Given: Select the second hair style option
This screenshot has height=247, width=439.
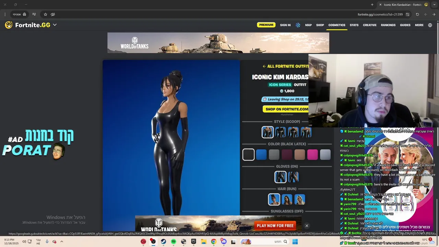Looking at the screenshot, I should point(287,199).
